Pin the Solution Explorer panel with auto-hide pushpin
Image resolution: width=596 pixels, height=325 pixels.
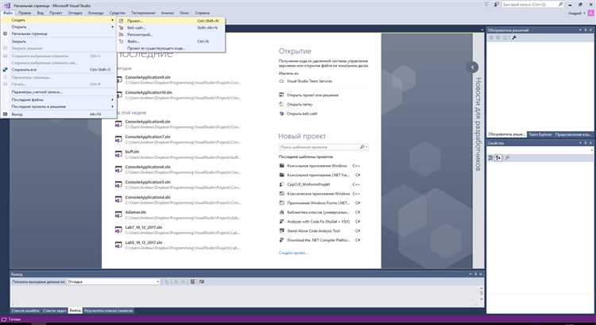pos(586,30)
